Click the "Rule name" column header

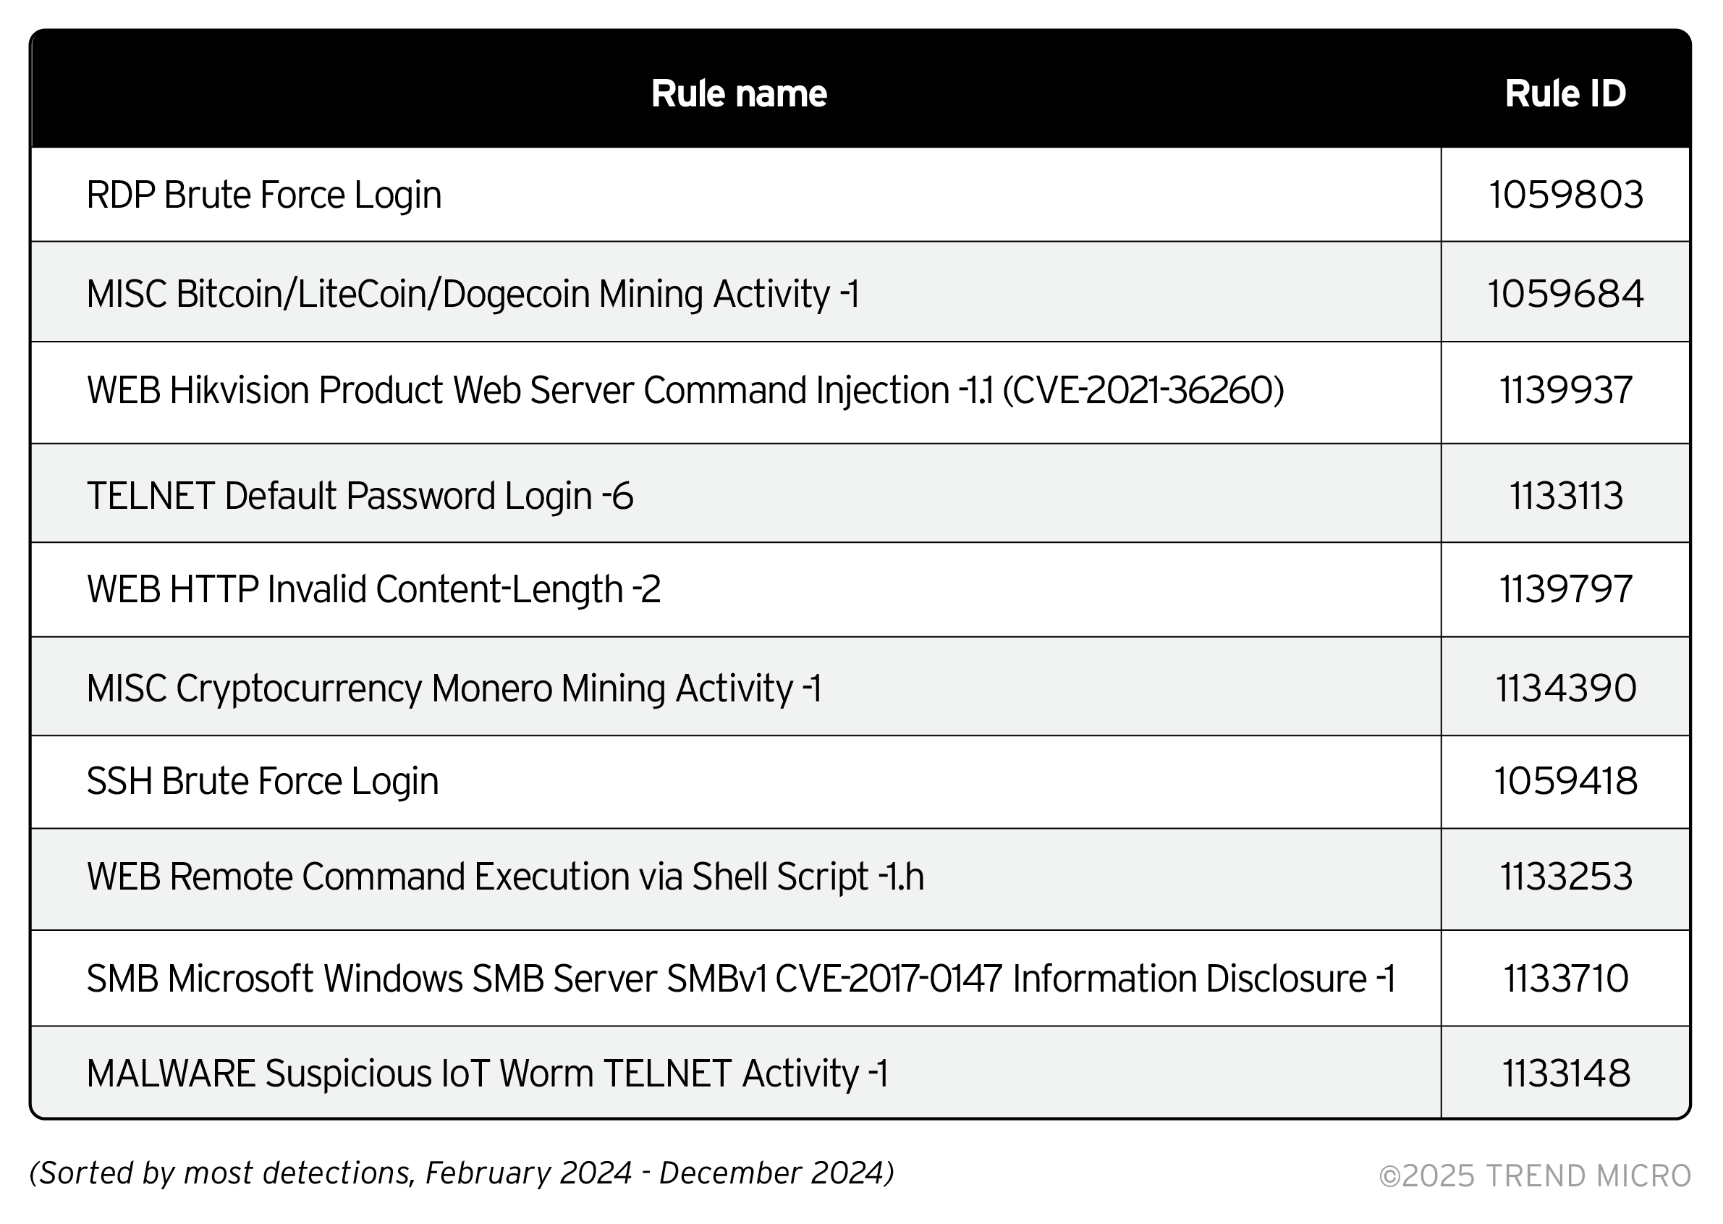(x=738, y=93)
